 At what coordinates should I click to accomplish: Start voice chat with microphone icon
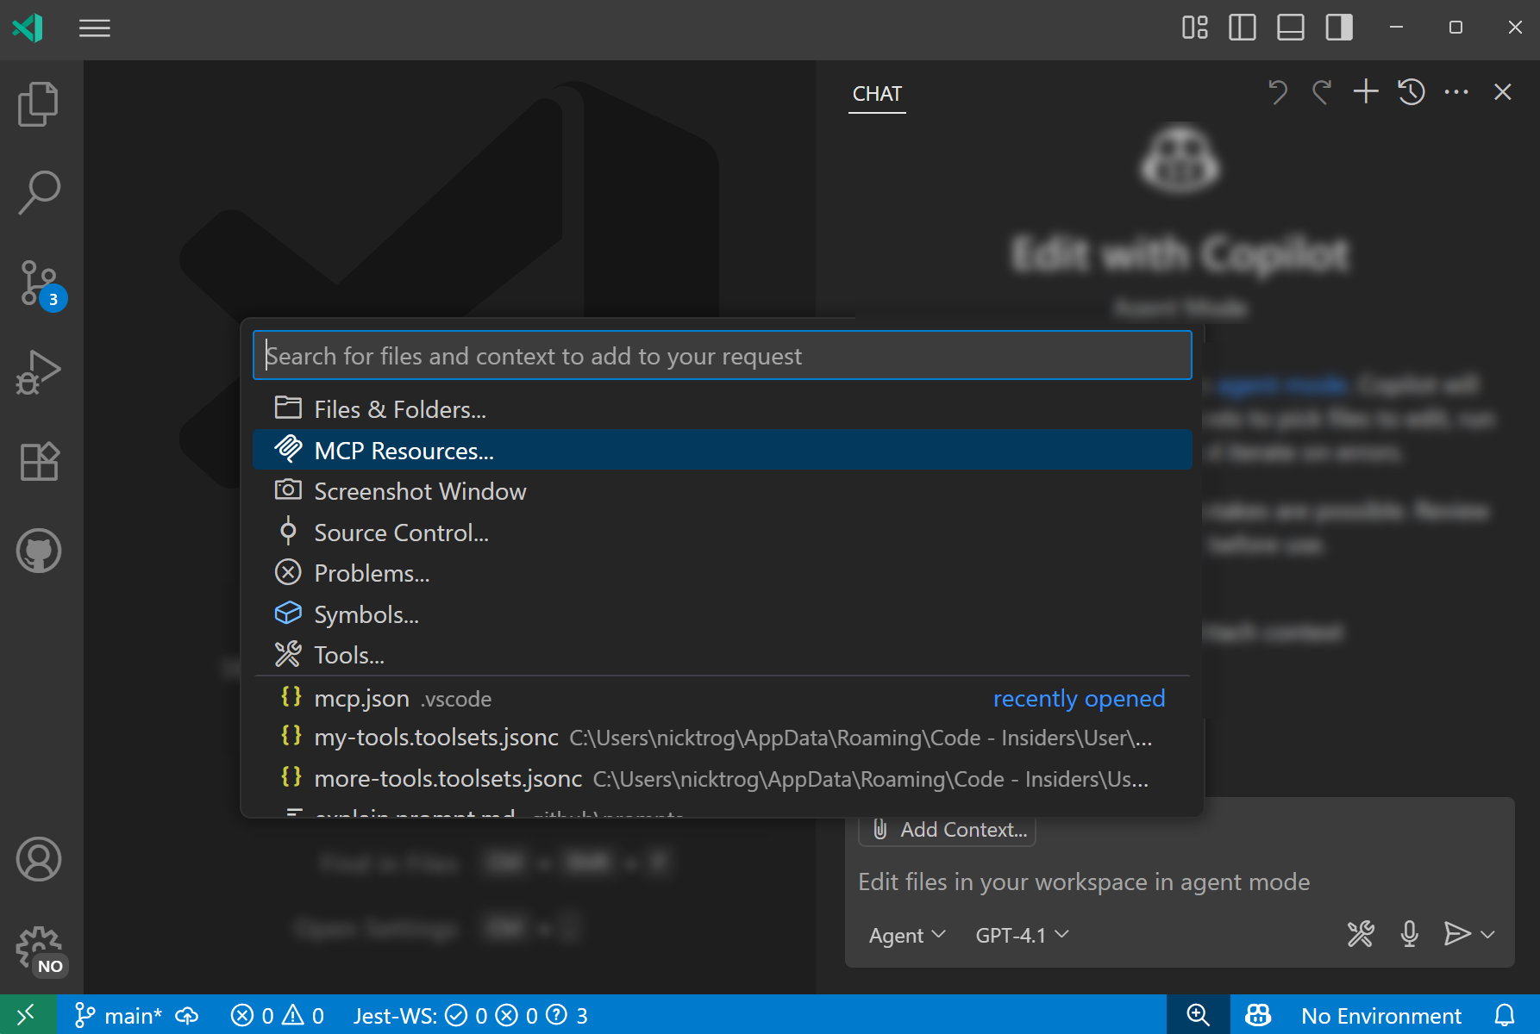[x=1409, y=934]
